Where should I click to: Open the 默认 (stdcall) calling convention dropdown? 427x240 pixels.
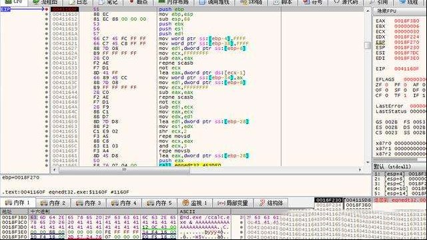pos(399,167)
